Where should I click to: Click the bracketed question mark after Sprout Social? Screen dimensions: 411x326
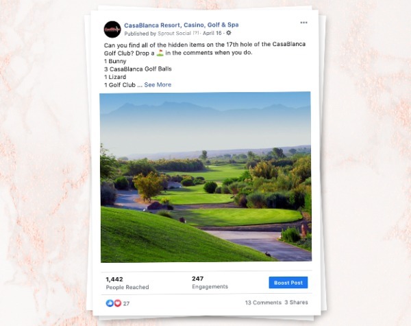(195, 33)
